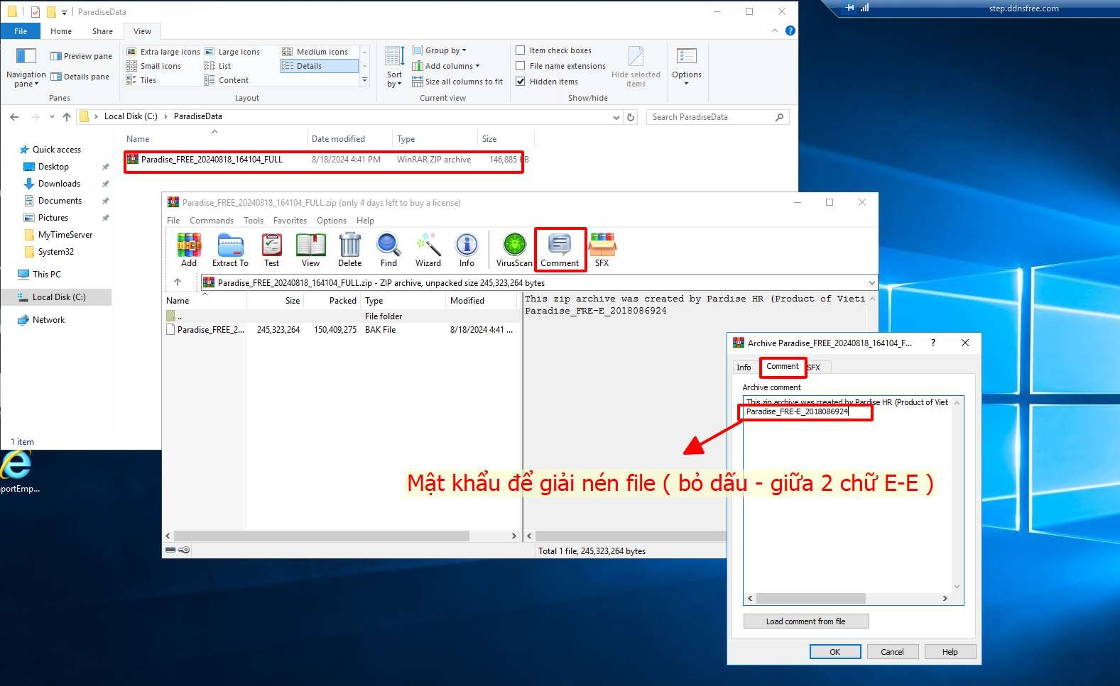
Task: Expand the WinRAR archive path dropdown
Action: pyautogui.click(x=871, y=282)
